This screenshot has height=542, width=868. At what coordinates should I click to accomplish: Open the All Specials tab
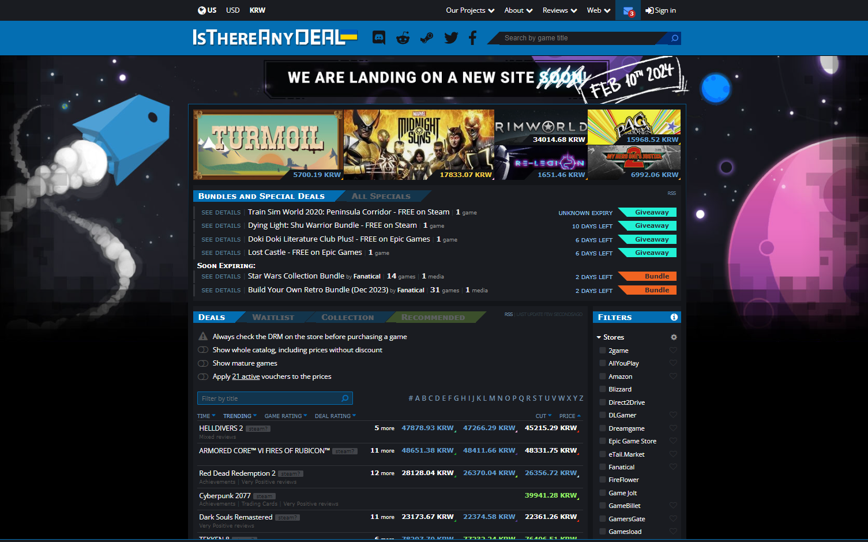[381, 196]
